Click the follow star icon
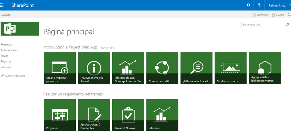The image size is (291, 134). [274, 15]
